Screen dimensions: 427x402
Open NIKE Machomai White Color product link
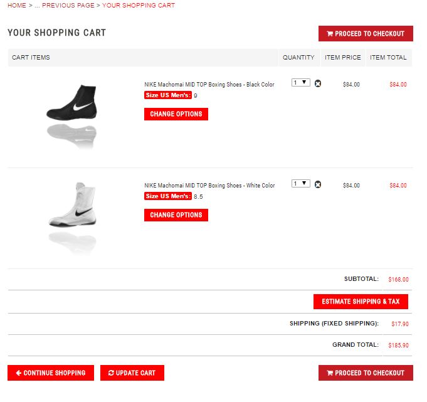coord(209,186)
